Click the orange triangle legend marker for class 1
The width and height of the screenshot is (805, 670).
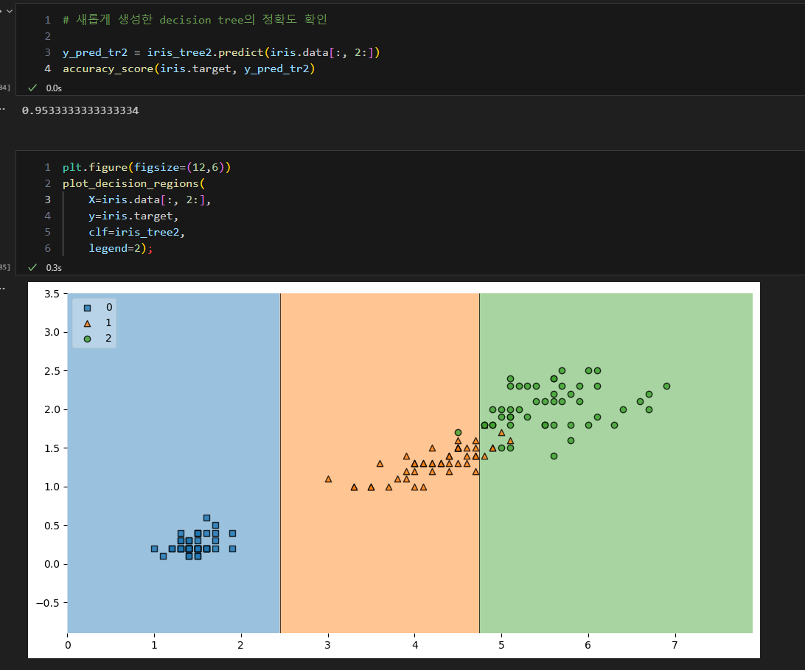point(87,323)
